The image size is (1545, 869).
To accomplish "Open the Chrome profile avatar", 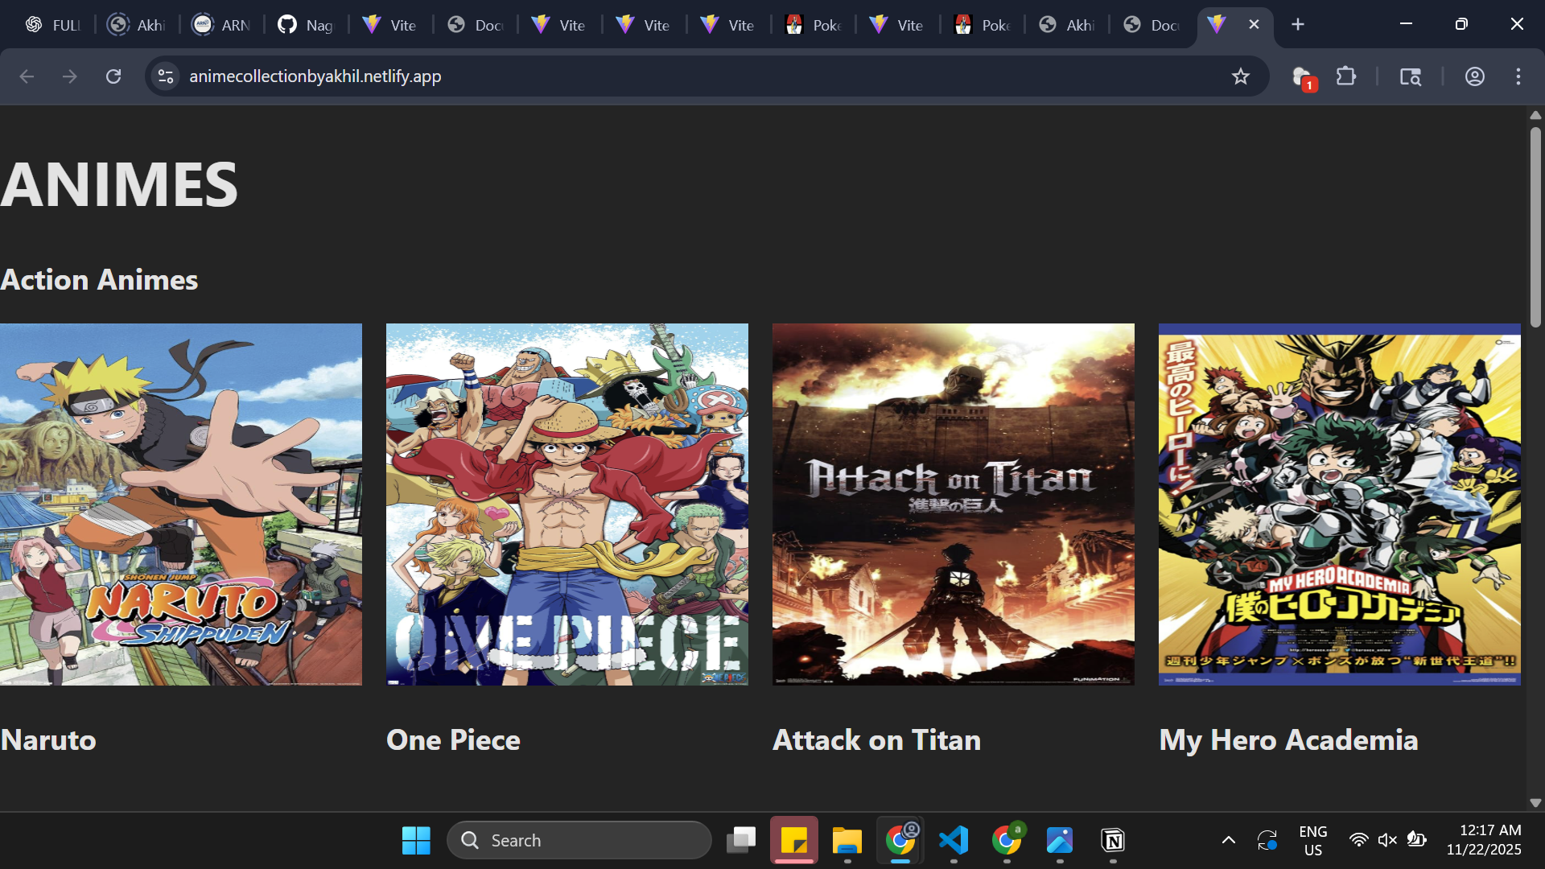I will coord(1474,76).
